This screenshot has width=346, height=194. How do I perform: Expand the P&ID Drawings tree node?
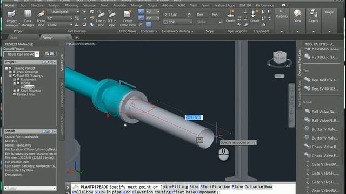pyautogui.click(x=10, y=72)
